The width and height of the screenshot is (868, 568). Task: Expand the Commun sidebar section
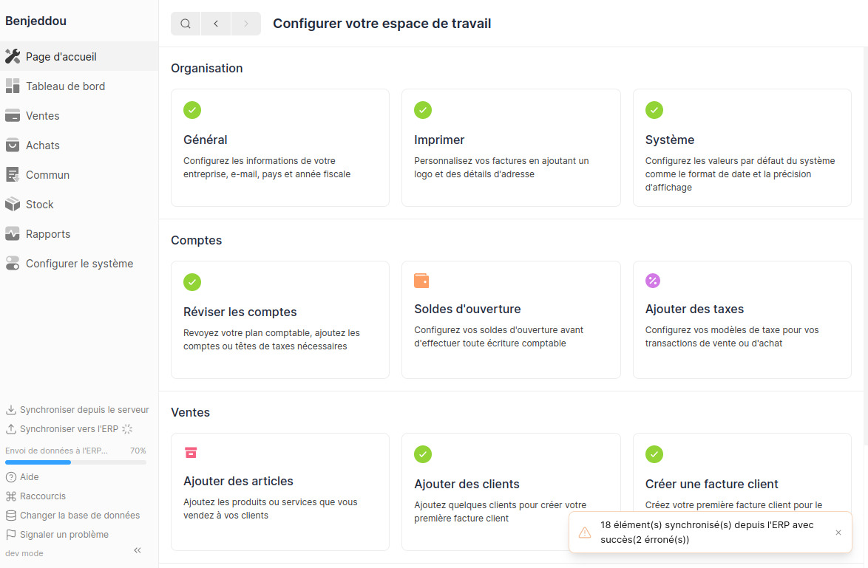[x=47, y=175]
